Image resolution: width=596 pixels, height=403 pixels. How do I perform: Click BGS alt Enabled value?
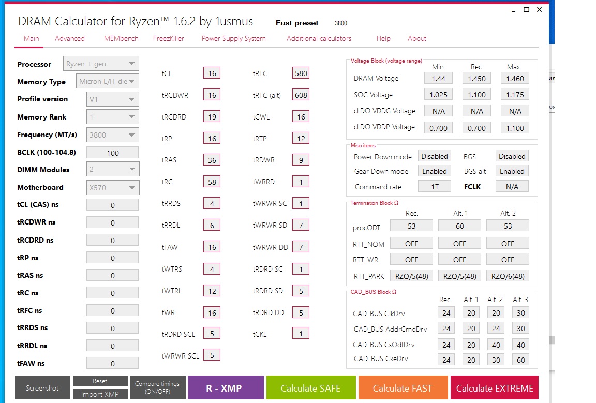512,171
